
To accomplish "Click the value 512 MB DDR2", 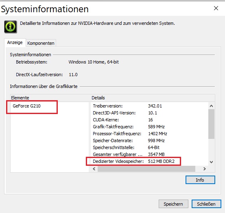I will [161, 161].
